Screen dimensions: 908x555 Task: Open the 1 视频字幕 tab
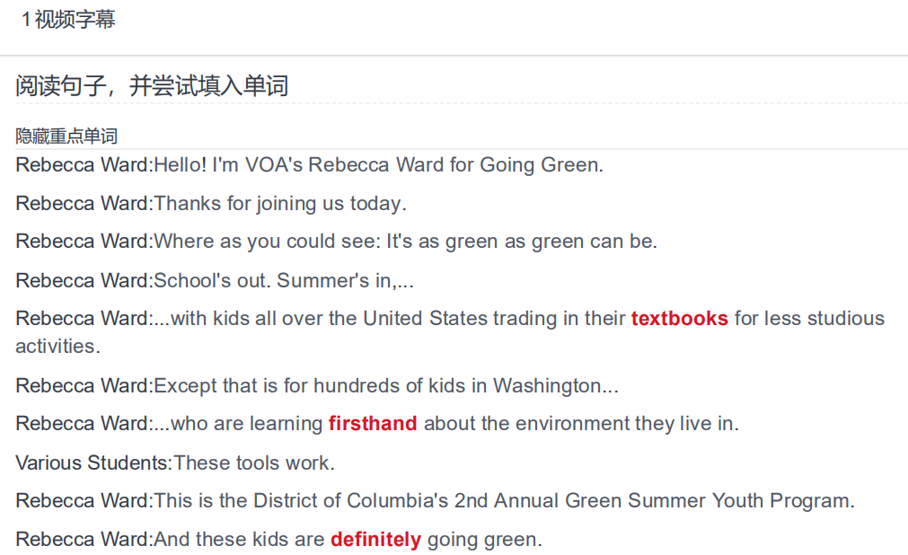point(68,20)
